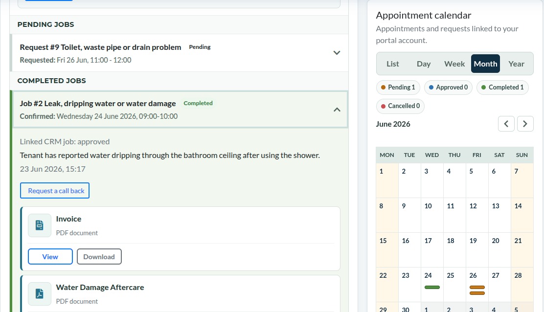The image size is (544, 312).
Task: Switch calendar to Week view
Action: point(454,64)
